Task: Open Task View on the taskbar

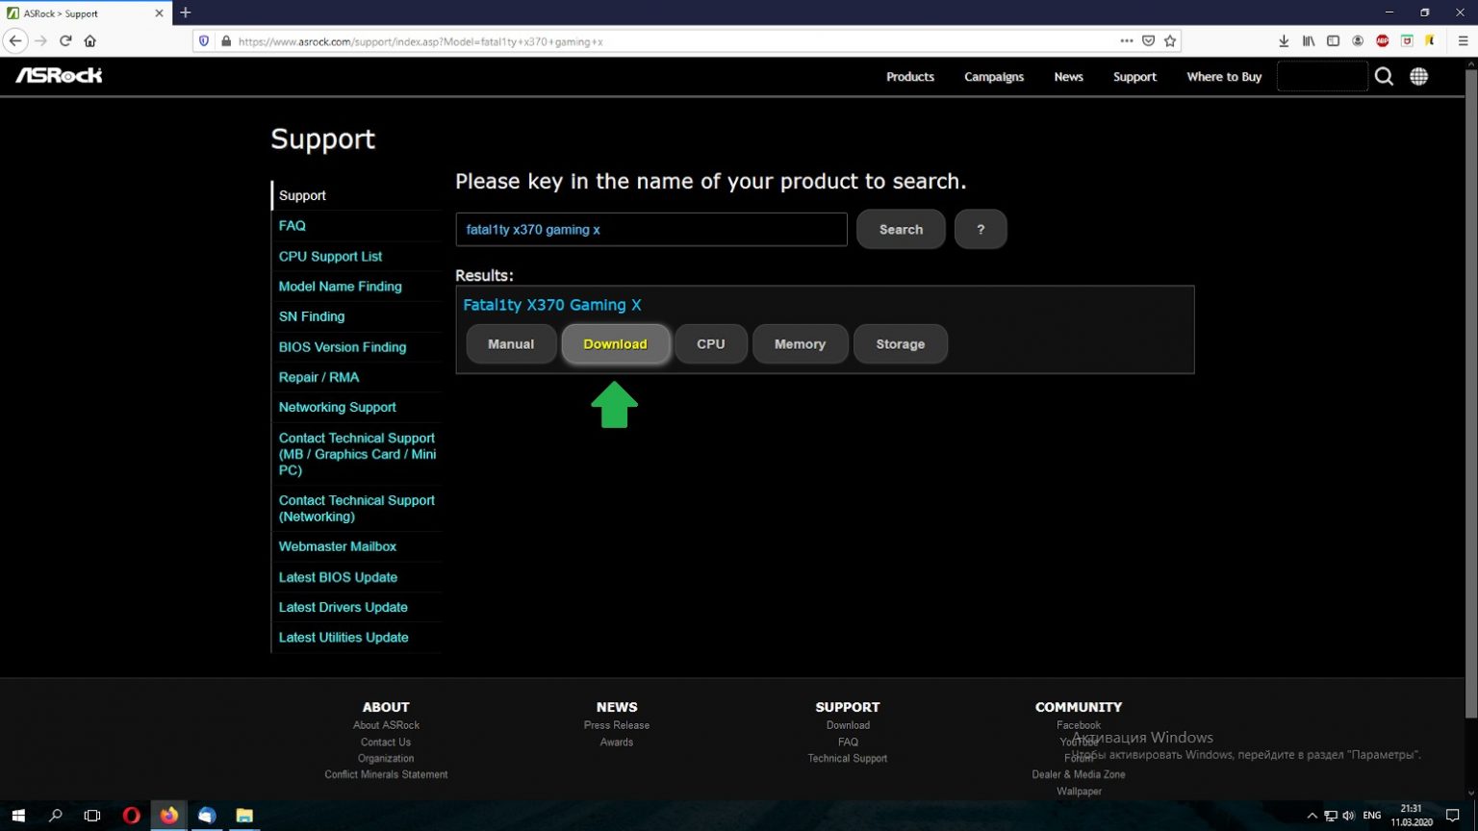Action: (92, 816)
